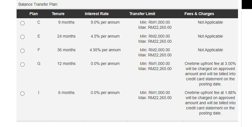Click the Interest Rate column header

click(x=97, y=14)
